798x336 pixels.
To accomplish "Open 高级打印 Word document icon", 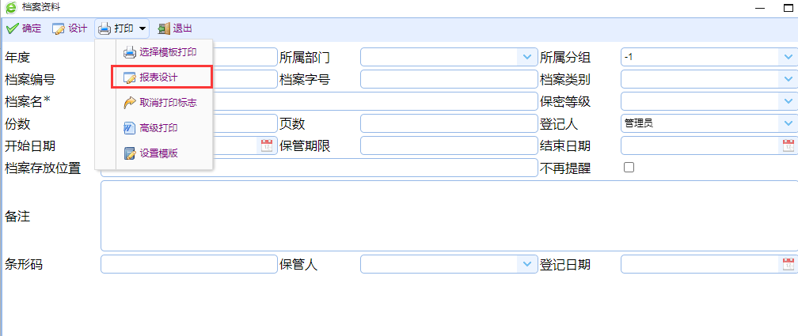I will [x=130, y=128].
